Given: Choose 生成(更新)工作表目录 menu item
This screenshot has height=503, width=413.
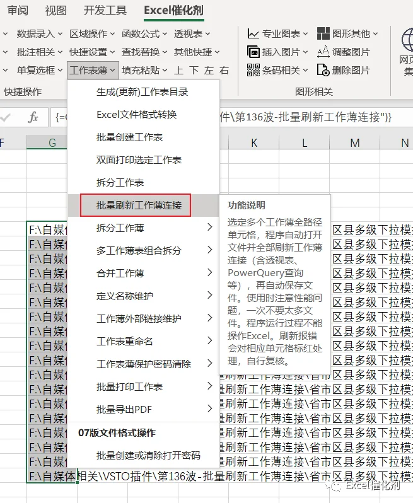Looking at the screenshot, I should pos(143,92).
